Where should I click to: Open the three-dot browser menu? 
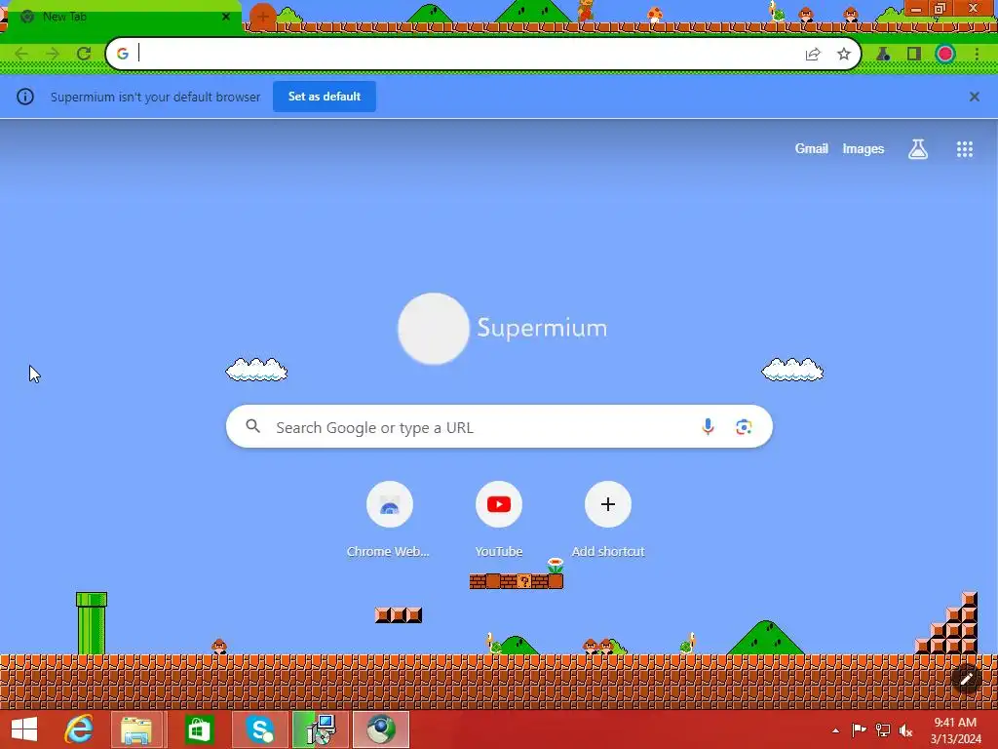coord(977,55)
